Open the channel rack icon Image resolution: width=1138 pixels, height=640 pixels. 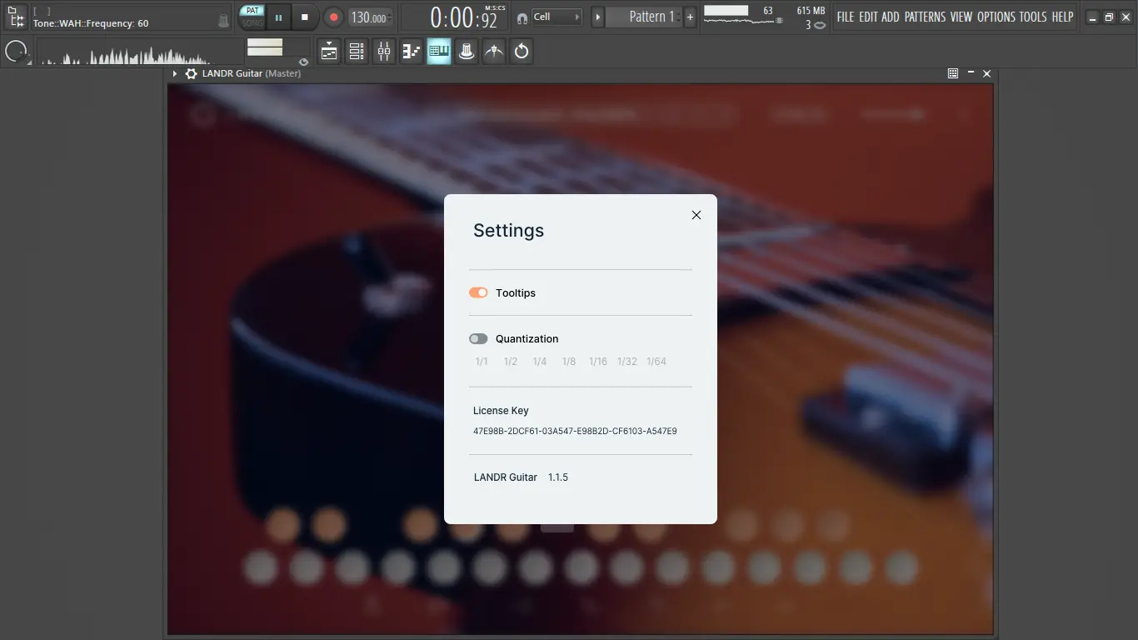[x=357, y=52]
